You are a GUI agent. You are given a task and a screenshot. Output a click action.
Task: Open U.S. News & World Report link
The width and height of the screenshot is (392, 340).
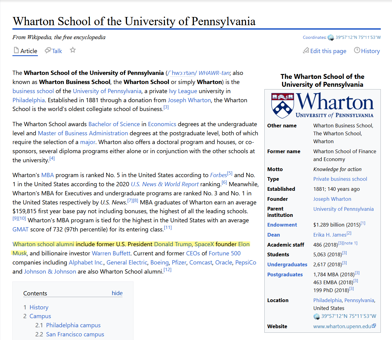(x=165, y=184)
